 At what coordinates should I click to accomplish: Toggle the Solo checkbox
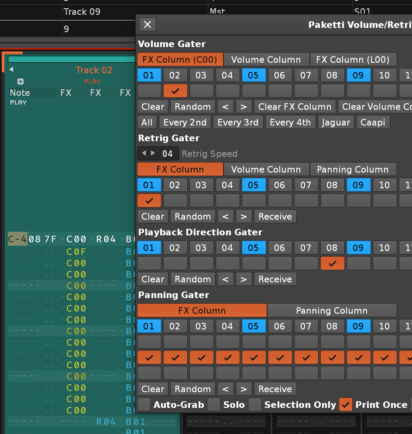click(214, 405)
